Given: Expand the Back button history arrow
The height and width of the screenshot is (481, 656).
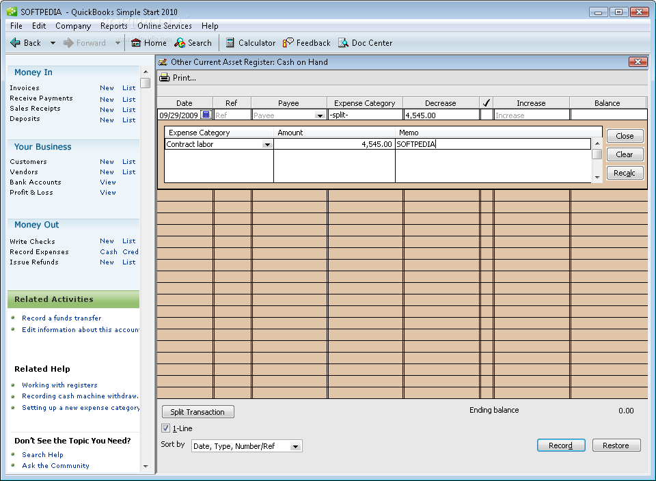Looking at the screenshot, I should coord(53,42).
